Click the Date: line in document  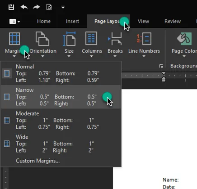point(169,187)
